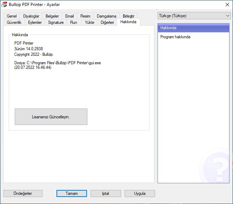Click the Lisansınızı Güncelleyin button
233x204 pixels.
51,117
